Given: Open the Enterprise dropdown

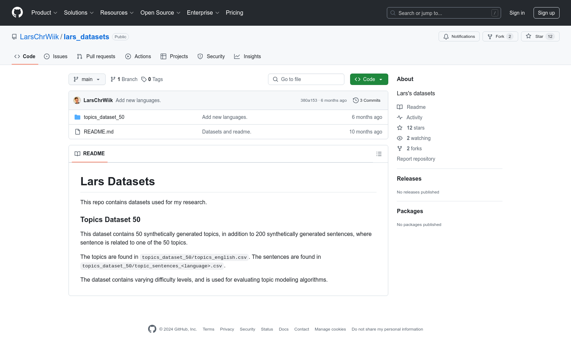Looking at the screenshot, I should (203, 13).
